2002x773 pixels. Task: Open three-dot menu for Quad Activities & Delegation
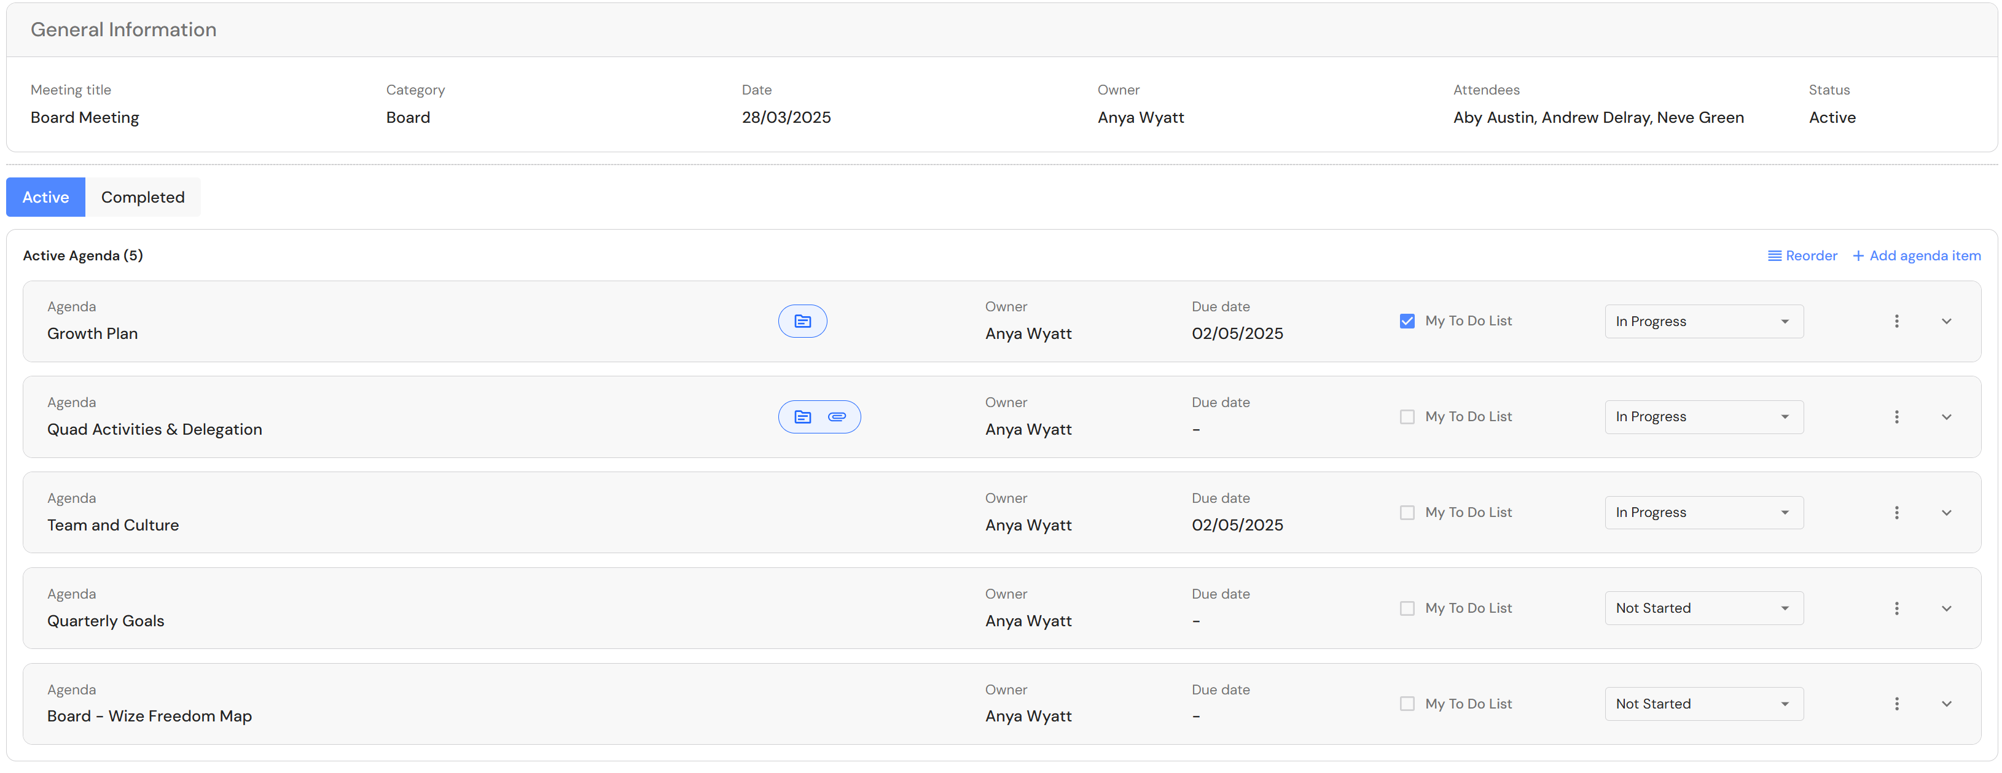tap(1896, 417)
